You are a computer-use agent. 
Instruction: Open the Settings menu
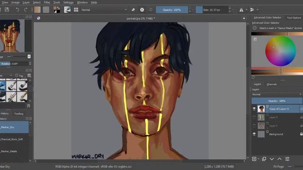tap(68, 2)
